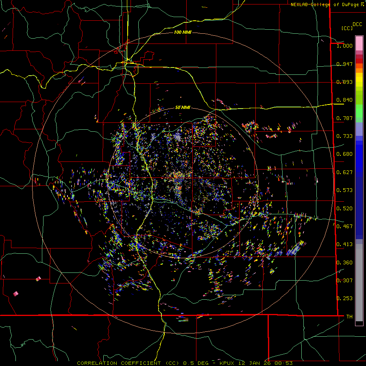Select the 1.000 color scale value
This screenshot has width=366, height=366.
344,46
